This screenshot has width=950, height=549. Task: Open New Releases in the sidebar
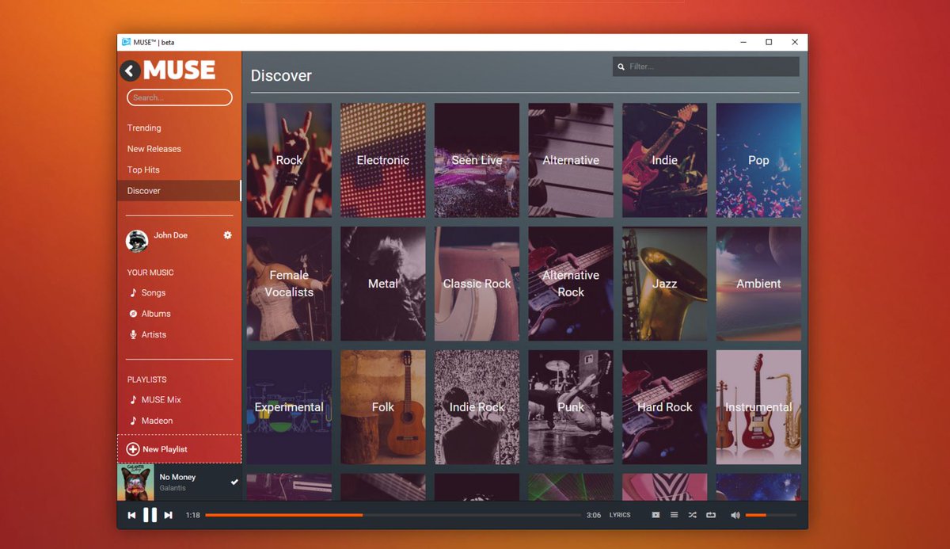point(154,149)
